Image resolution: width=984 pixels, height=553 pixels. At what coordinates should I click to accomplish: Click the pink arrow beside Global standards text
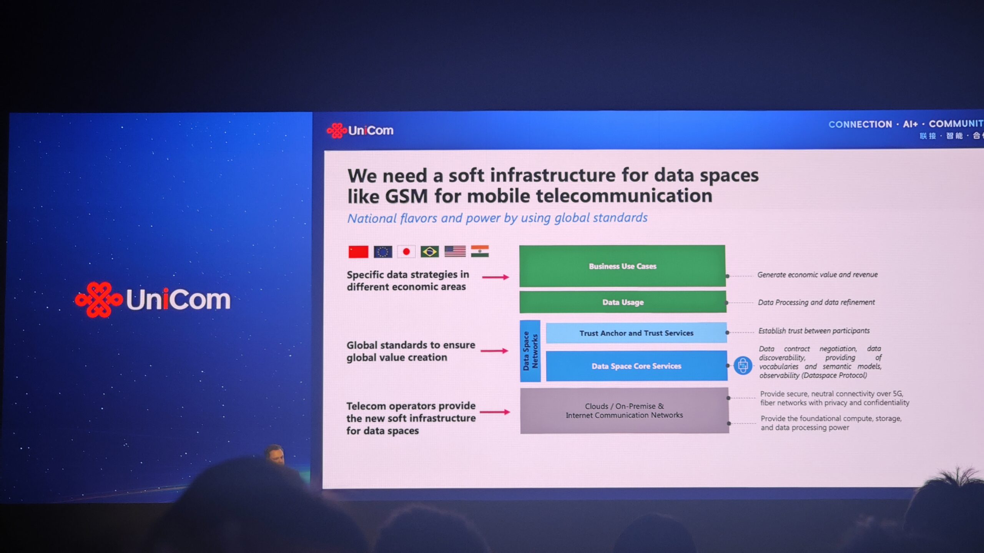click(494, 351)
